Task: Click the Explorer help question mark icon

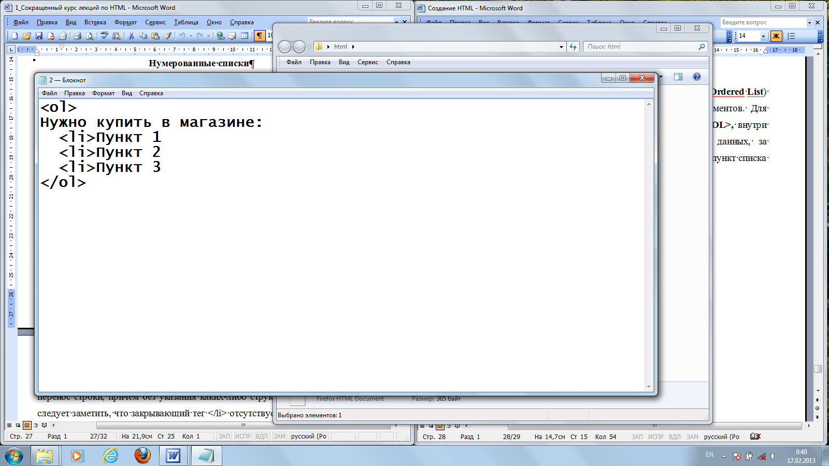Action: click(x=697, y=77)
